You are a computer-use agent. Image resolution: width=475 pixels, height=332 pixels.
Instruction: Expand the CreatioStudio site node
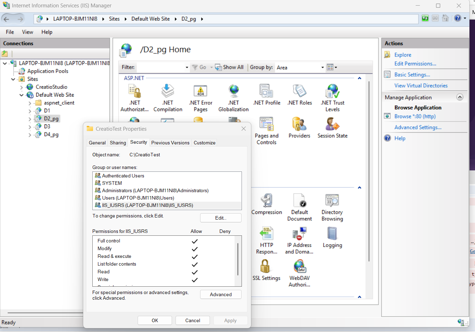pyautogui.click(x=21, y=87)
